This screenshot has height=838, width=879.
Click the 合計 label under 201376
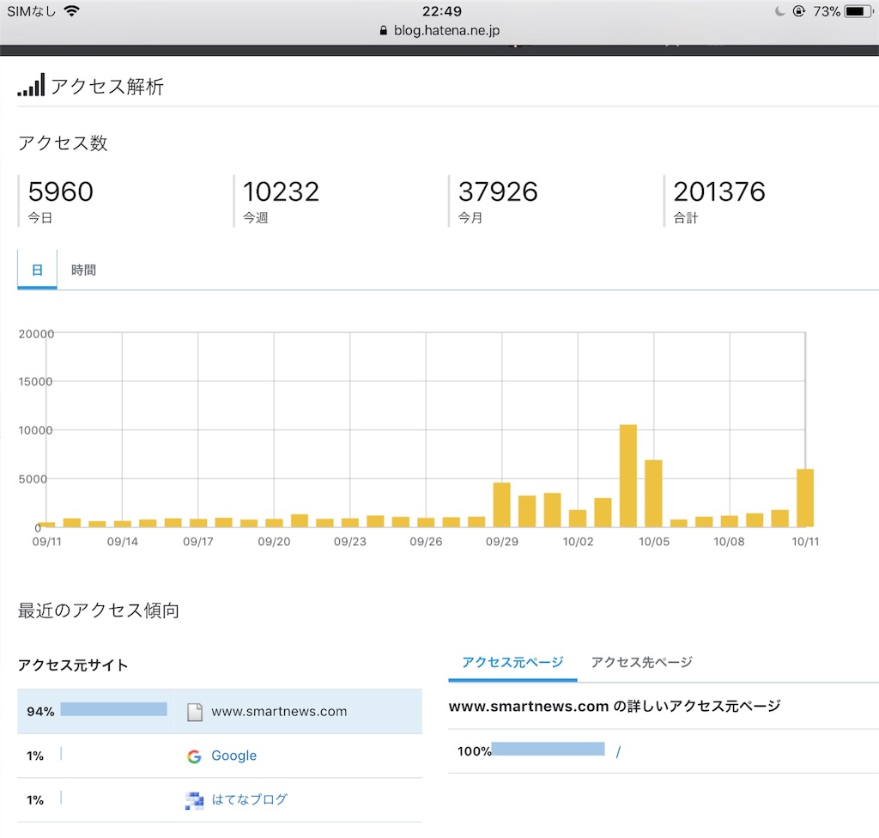686,217
